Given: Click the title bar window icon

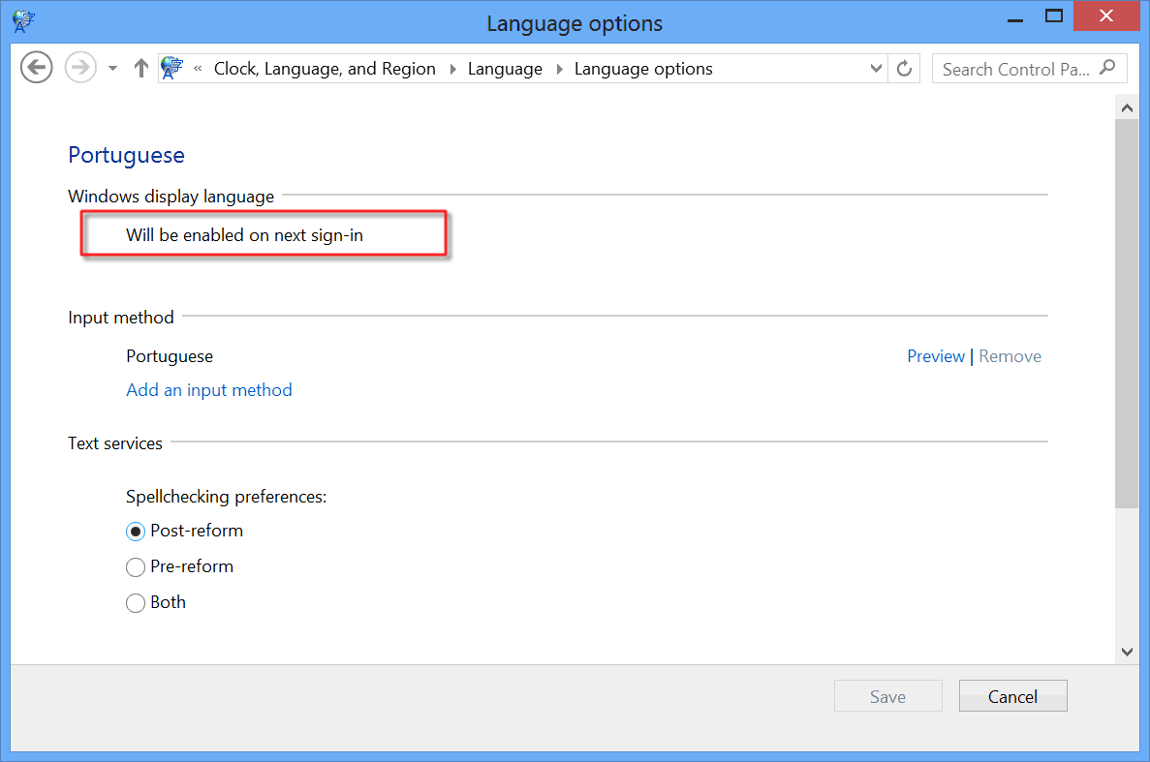Looking at the screenshot, I should [x=23, y=21].
